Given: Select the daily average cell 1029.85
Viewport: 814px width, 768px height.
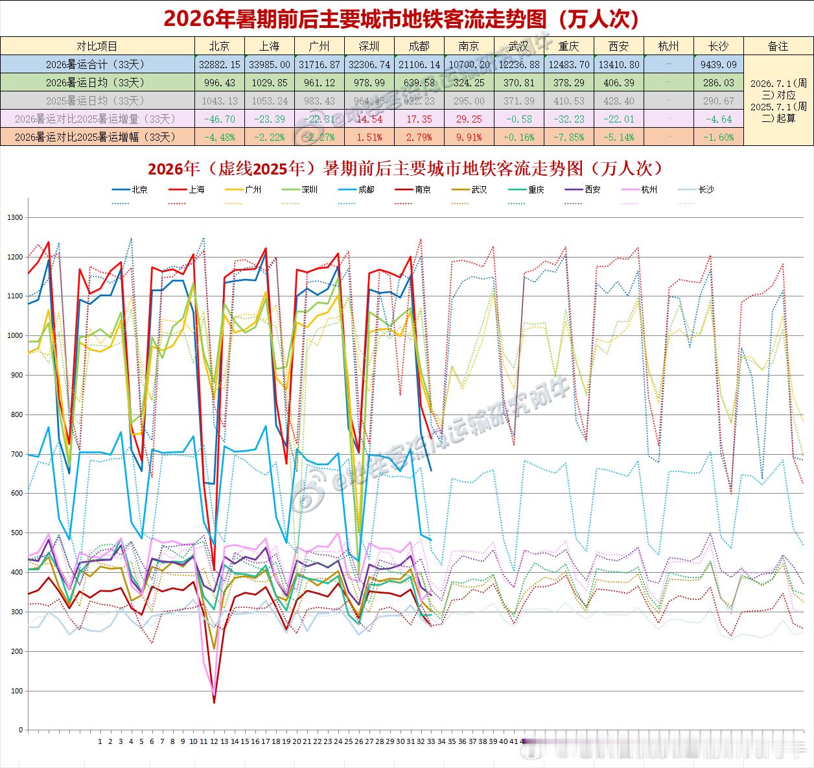Looking at the screenshot, I should pyautogui.click(x=270, y=82).
